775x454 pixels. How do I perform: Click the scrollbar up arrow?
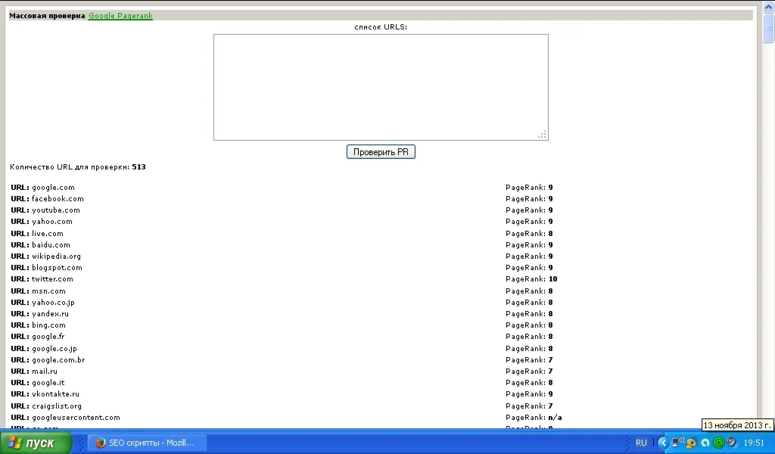click(x=769, y=7)
